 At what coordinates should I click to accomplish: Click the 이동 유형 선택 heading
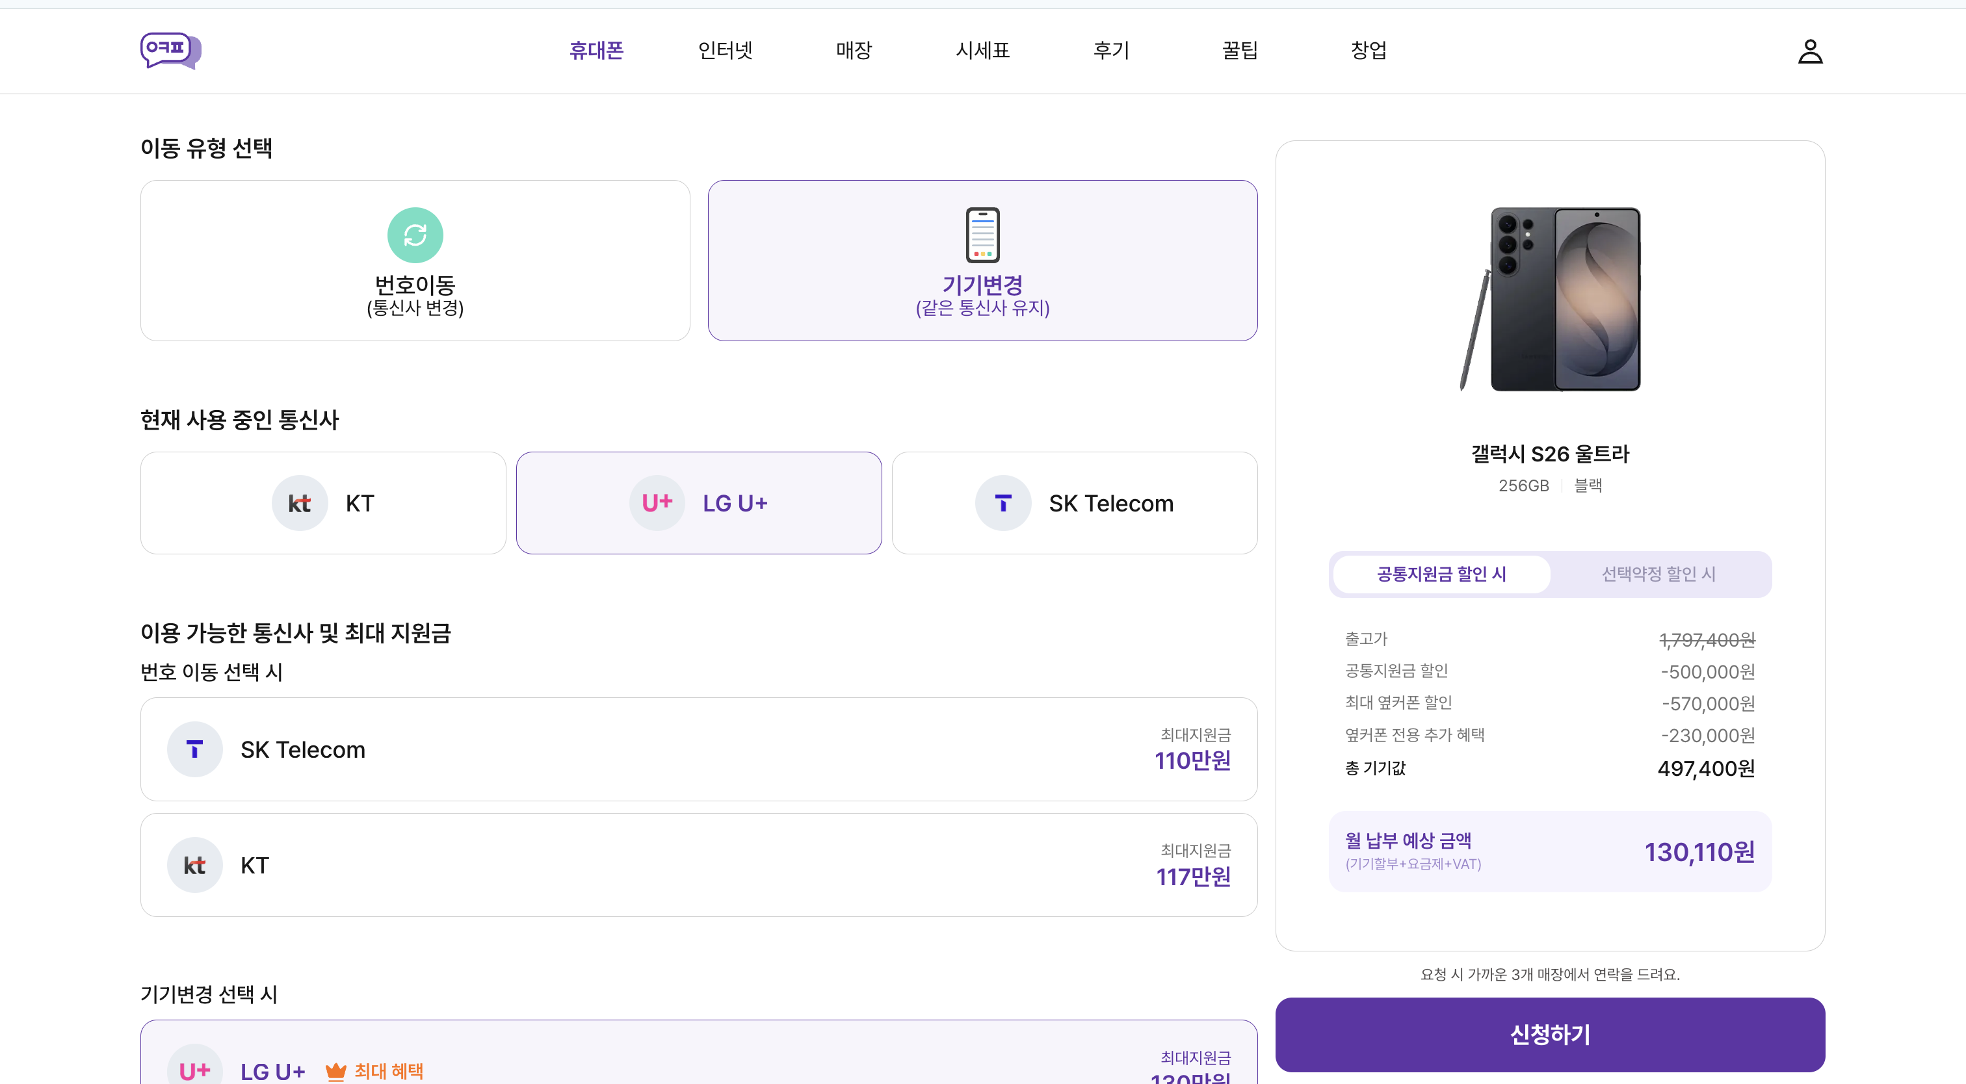pyautogui.click(x=206, y=148)
